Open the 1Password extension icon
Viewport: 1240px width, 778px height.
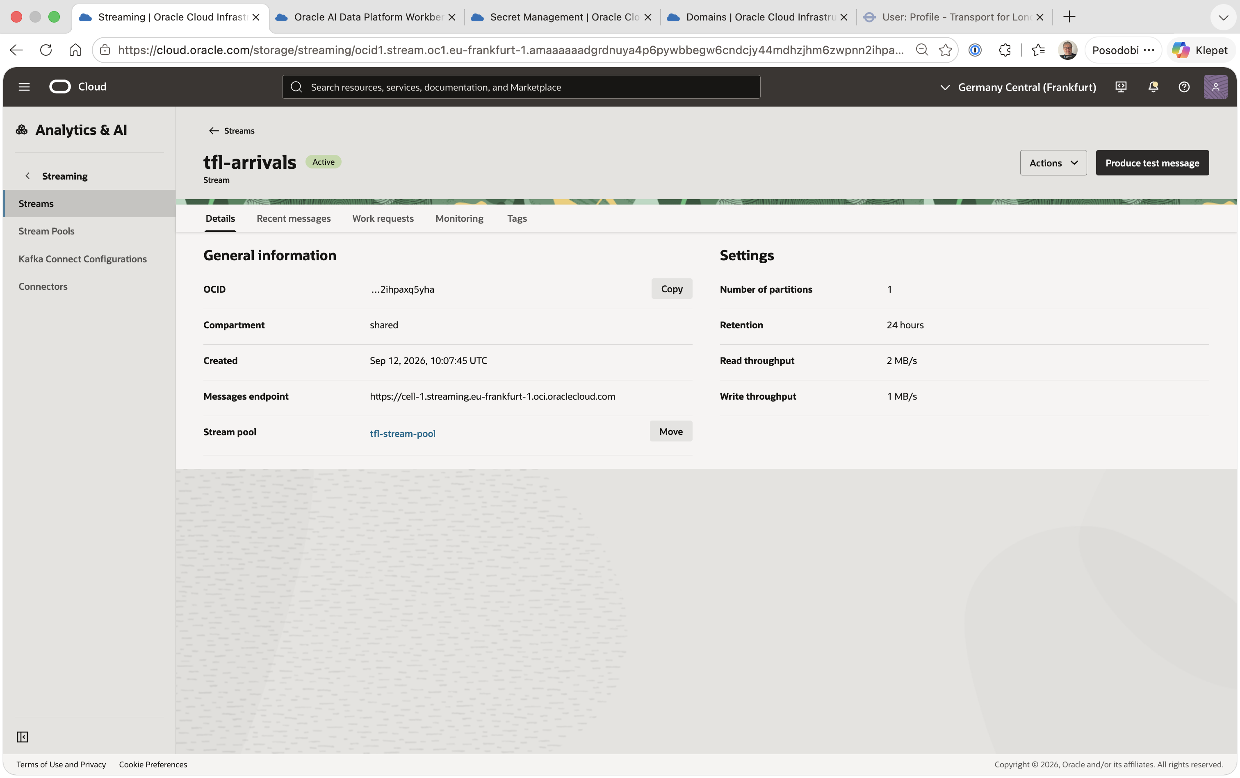[975, 50]
